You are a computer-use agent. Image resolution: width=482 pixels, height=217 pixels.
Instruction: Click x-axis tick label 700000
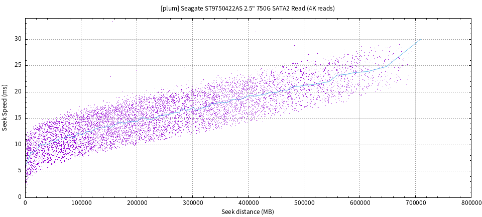(x=416, y=202)
